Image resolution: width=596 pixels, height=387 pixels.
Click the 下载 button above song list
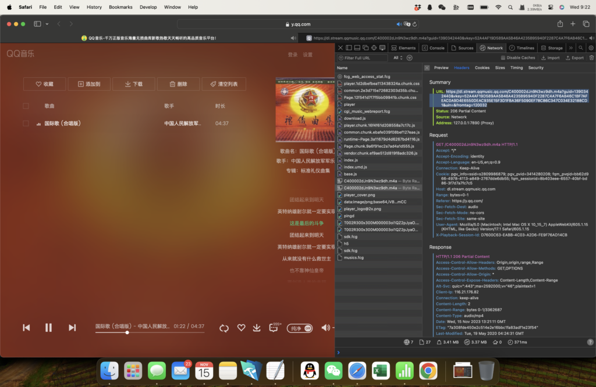pos(134,84)
